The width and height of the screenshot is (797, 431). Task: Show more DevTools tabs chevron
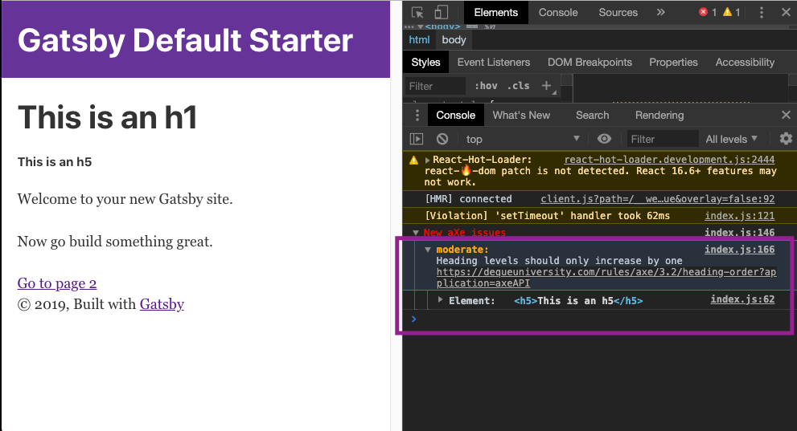click(x=660, y=12)
